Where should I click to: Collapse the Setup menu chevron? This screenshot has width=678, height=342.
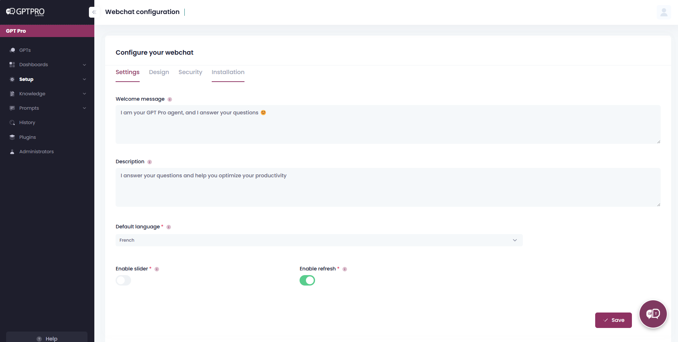click(x=84, y=79)
